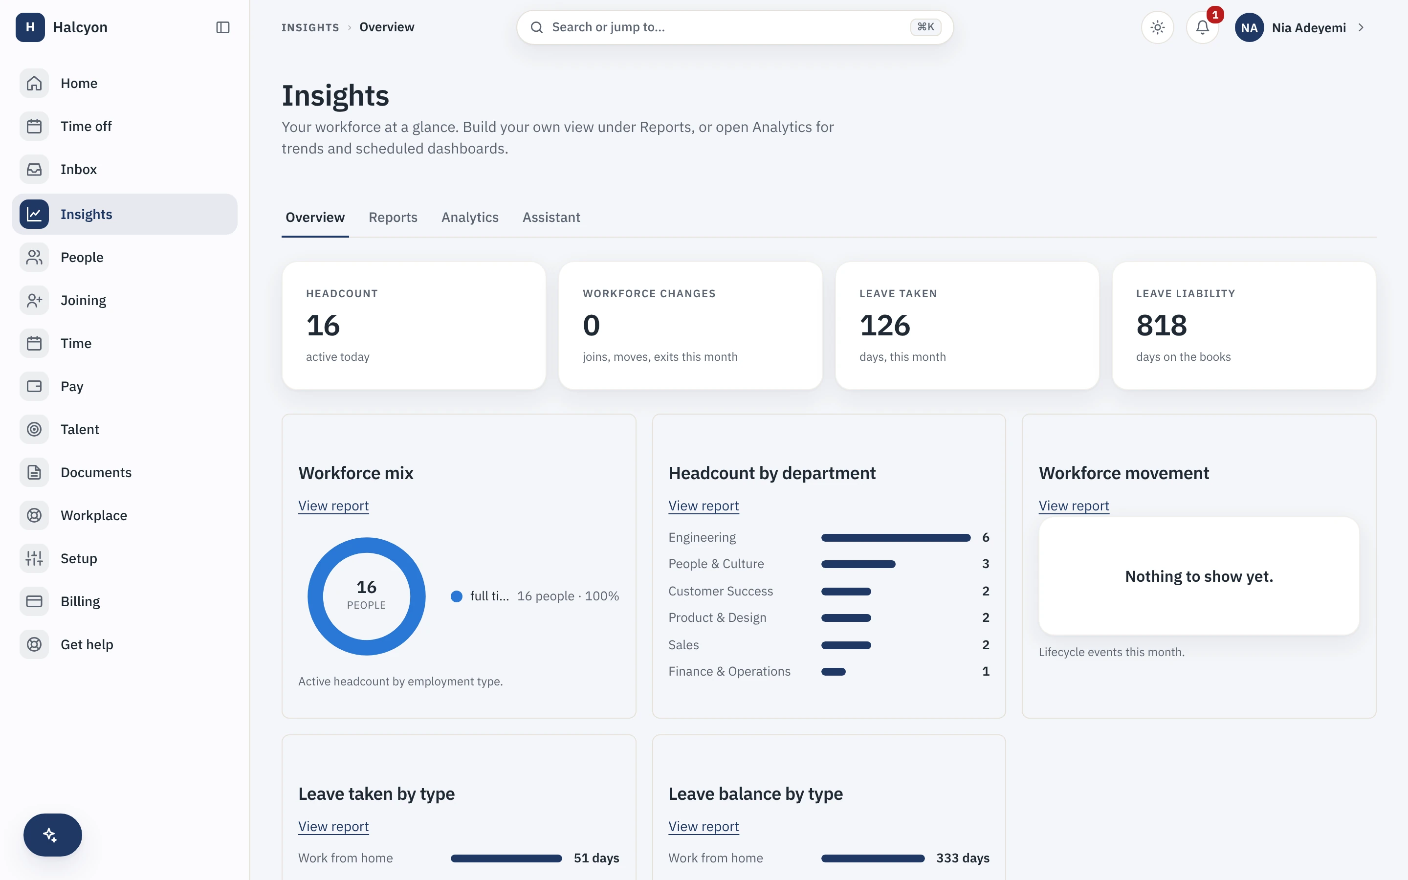Click the blue full-time legend dot
The image size is (1408, 880).
(457, 596)
